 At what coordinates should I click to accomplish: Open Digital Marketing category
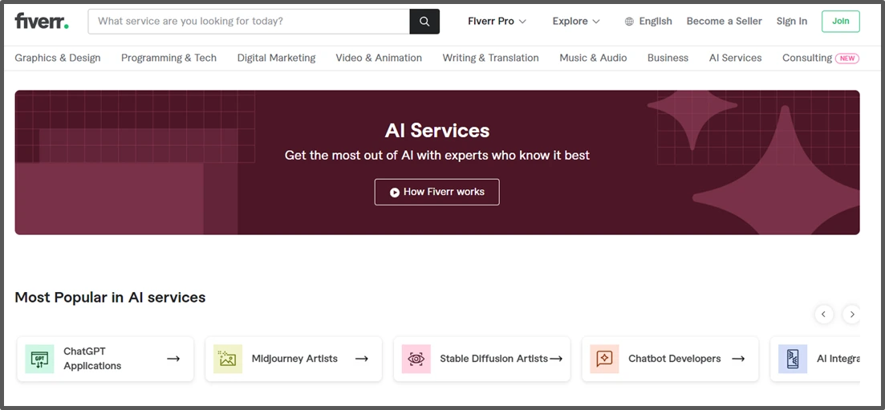point(276,58)
